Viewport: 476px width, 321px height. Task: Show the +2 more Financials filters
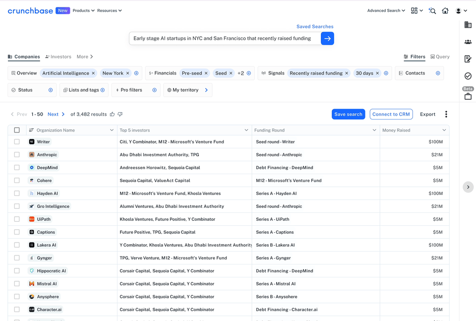click(241, 73)
